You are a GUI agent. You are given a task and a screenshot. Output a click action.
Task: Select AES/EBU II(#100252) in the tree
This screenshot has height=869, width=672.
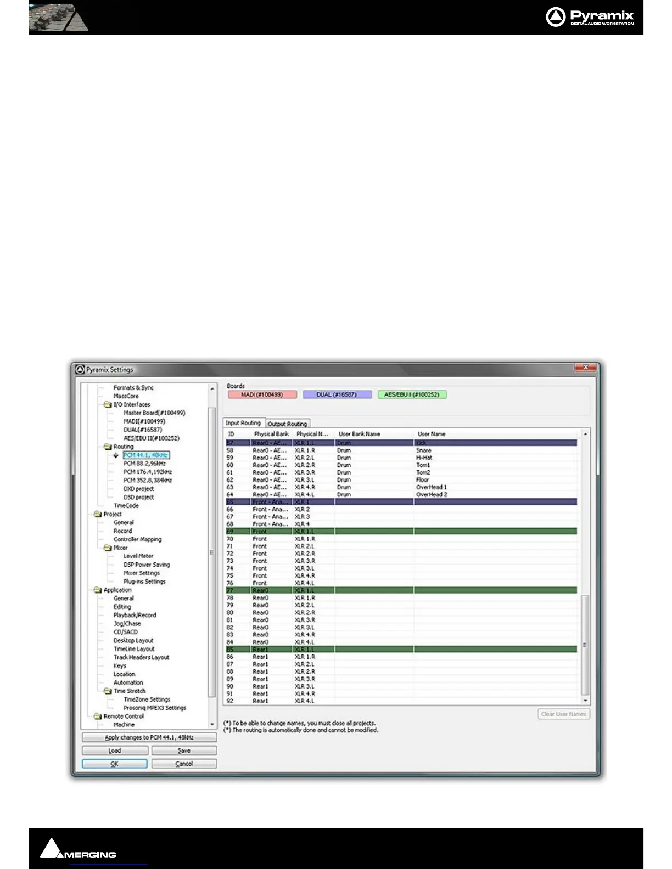click(152, 438)
